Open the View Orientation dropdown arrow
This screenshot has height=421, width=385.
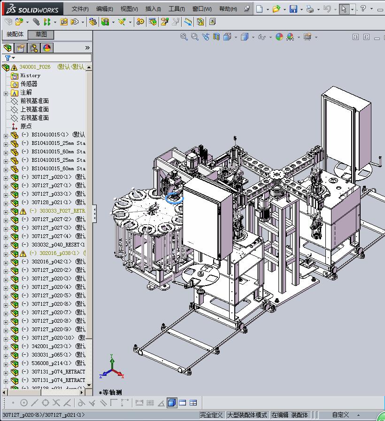(236, 37)
